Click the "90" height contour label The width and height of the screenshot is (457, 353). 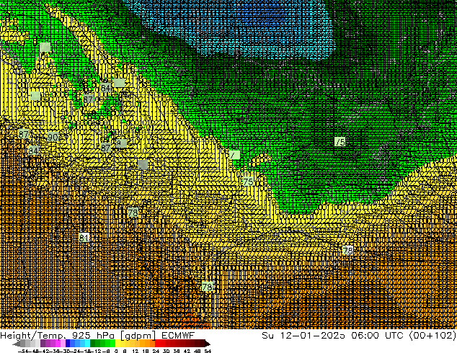(x=53, y=137)
